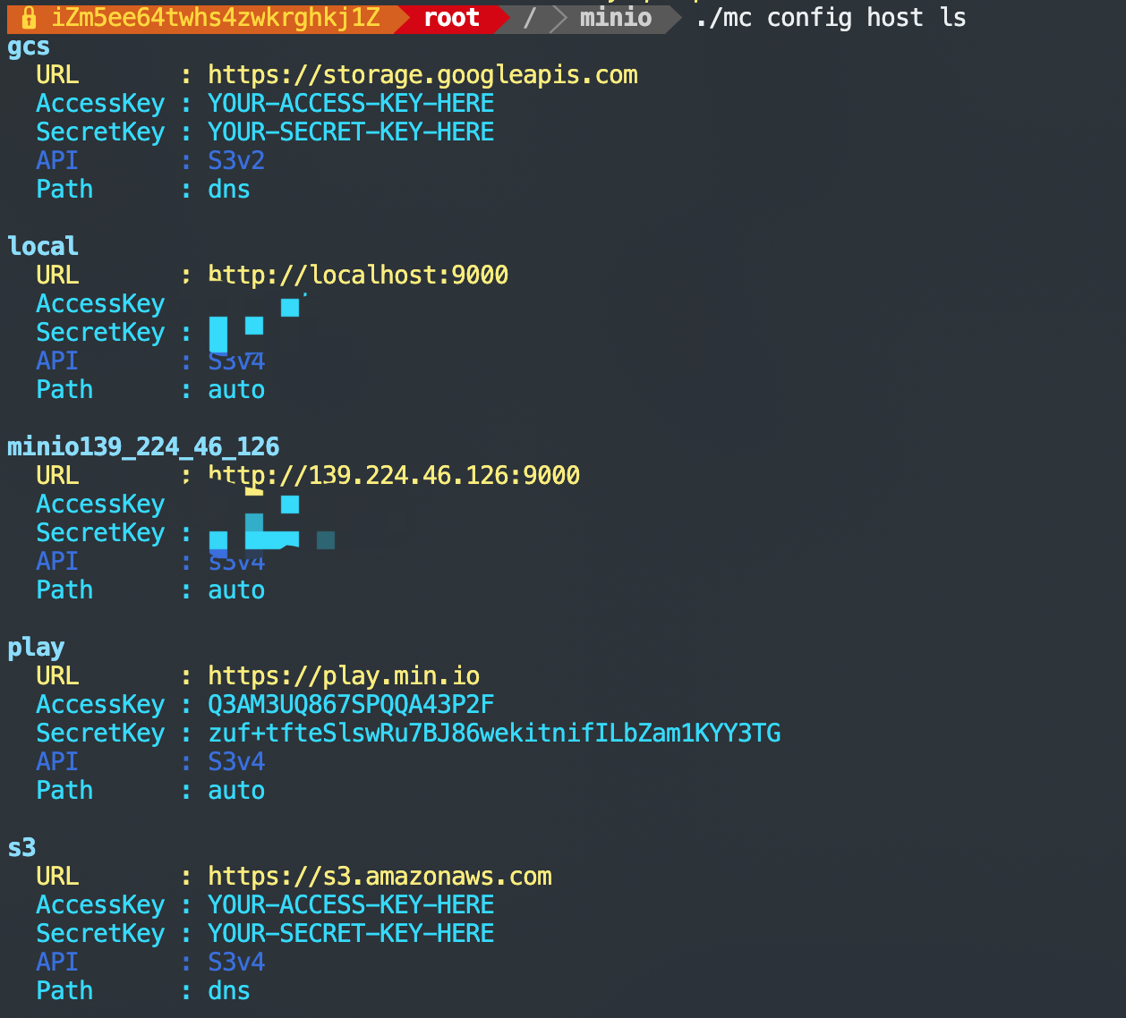Click the API label under s3

[x=57, y=962]
